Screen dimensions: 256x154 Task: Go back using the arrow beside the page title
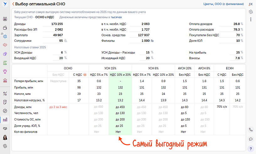coord(13,4)
